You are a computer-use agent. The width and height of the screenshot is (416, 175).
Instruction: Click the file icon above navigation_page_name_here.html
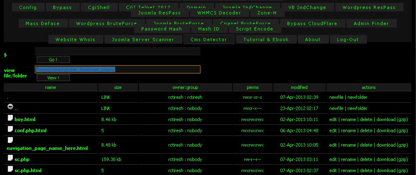click(10, 140)
